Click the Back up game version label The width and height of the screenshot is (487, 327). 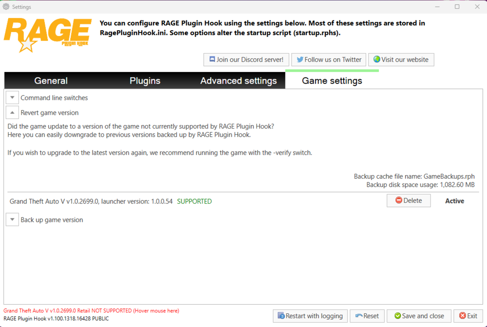point(52,219)
